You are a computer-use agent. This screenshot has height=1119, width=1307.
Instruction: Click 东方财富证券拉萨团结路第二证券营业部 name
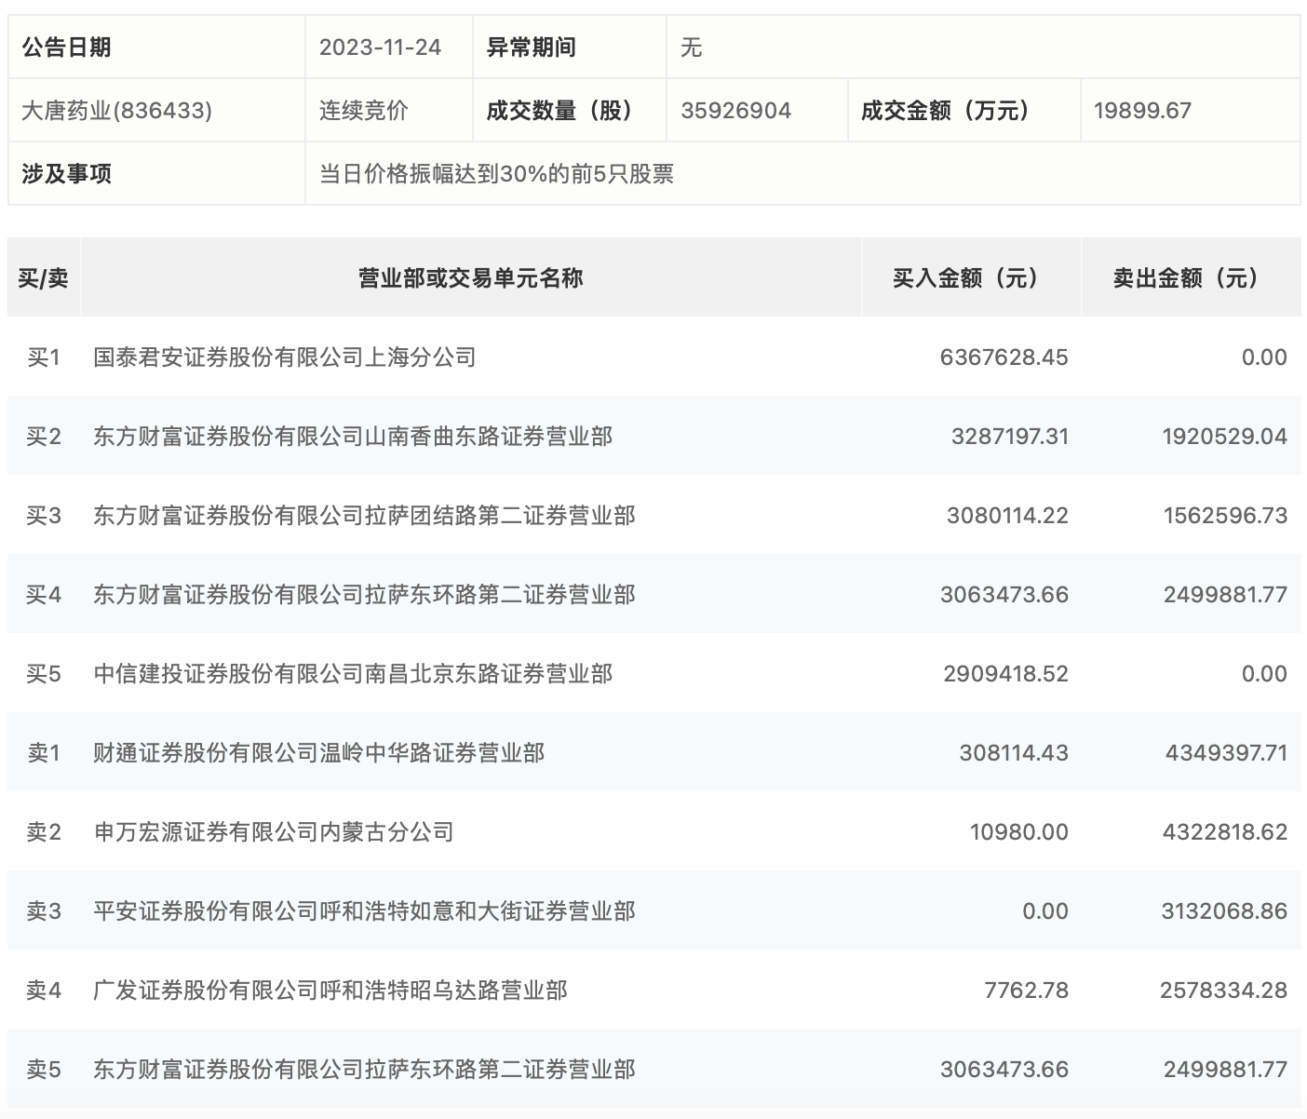pyautogui.click(x=364, y=516)
